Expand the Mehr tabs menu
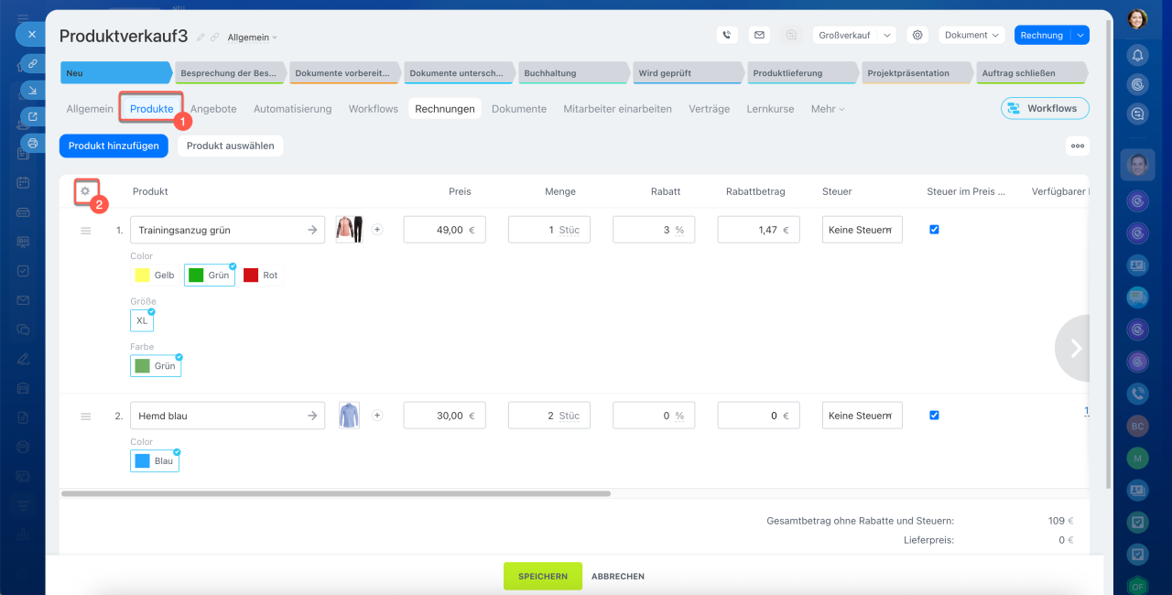 [827, 109]
